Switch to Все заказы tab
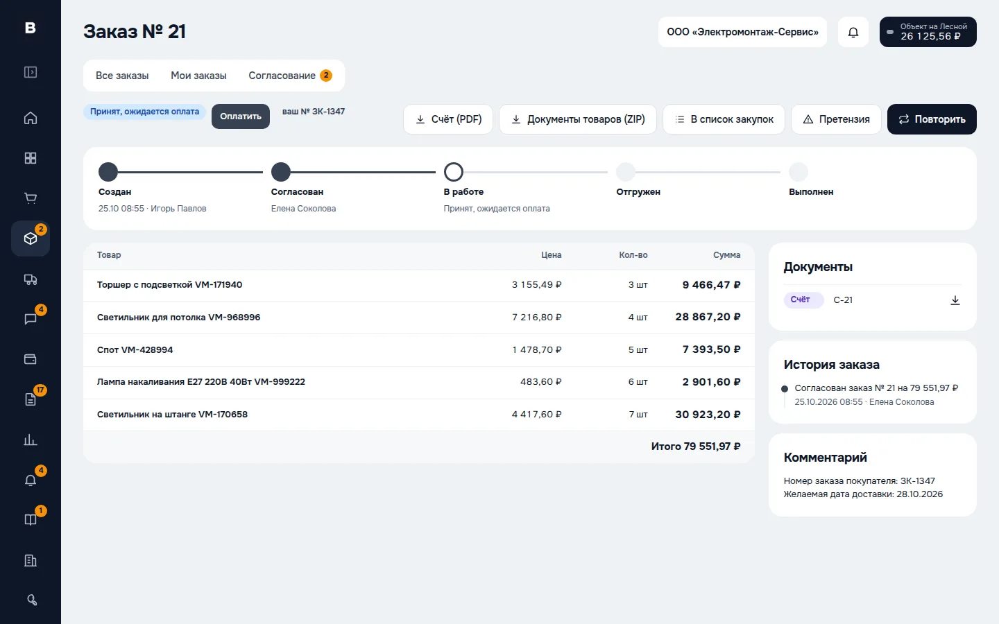This screenshot has width=999, height=624. [122, 76]
